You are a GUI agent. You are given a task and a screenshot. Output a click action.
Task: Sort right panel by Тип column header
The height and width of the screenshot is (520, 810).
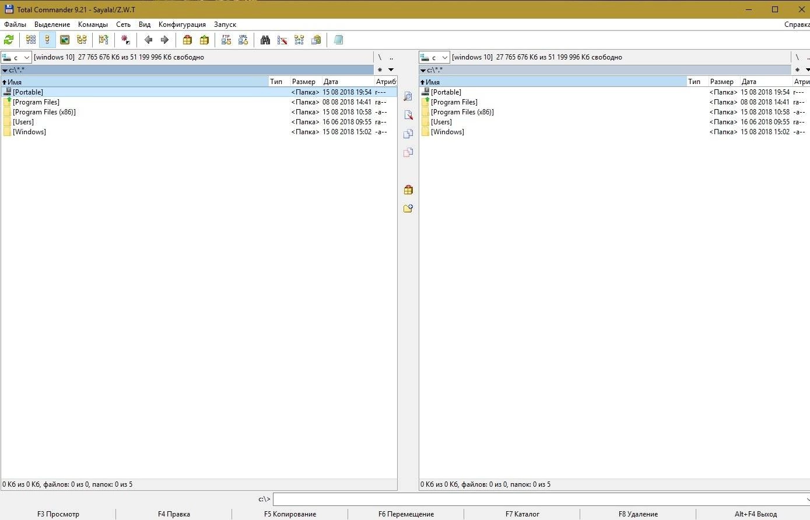pos(697,82)
